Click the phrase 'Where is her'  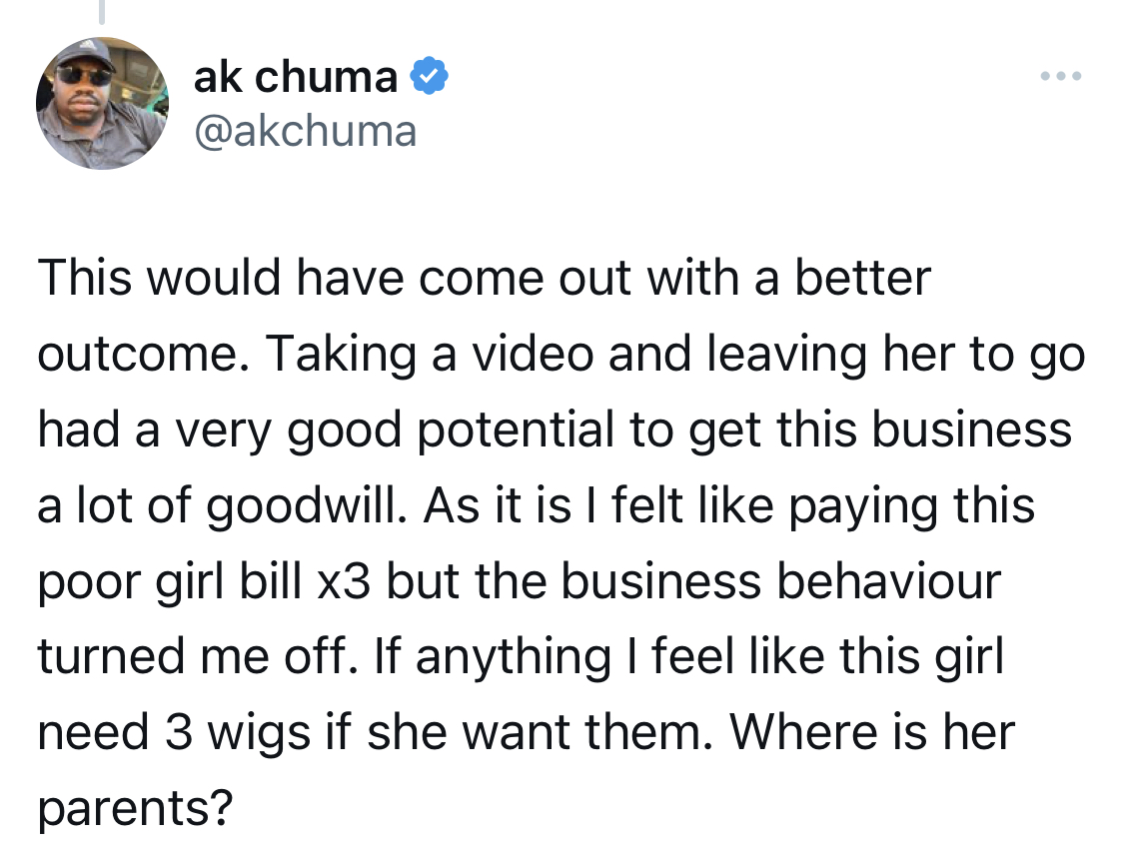click(x=871, y=733)
